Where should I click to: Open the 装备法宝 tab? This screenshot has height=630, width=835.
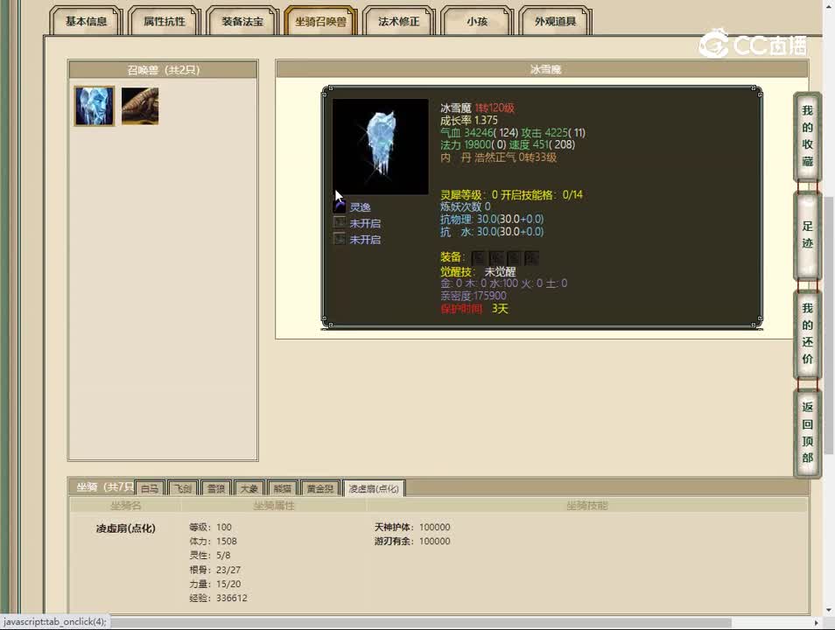click(242, 21)
